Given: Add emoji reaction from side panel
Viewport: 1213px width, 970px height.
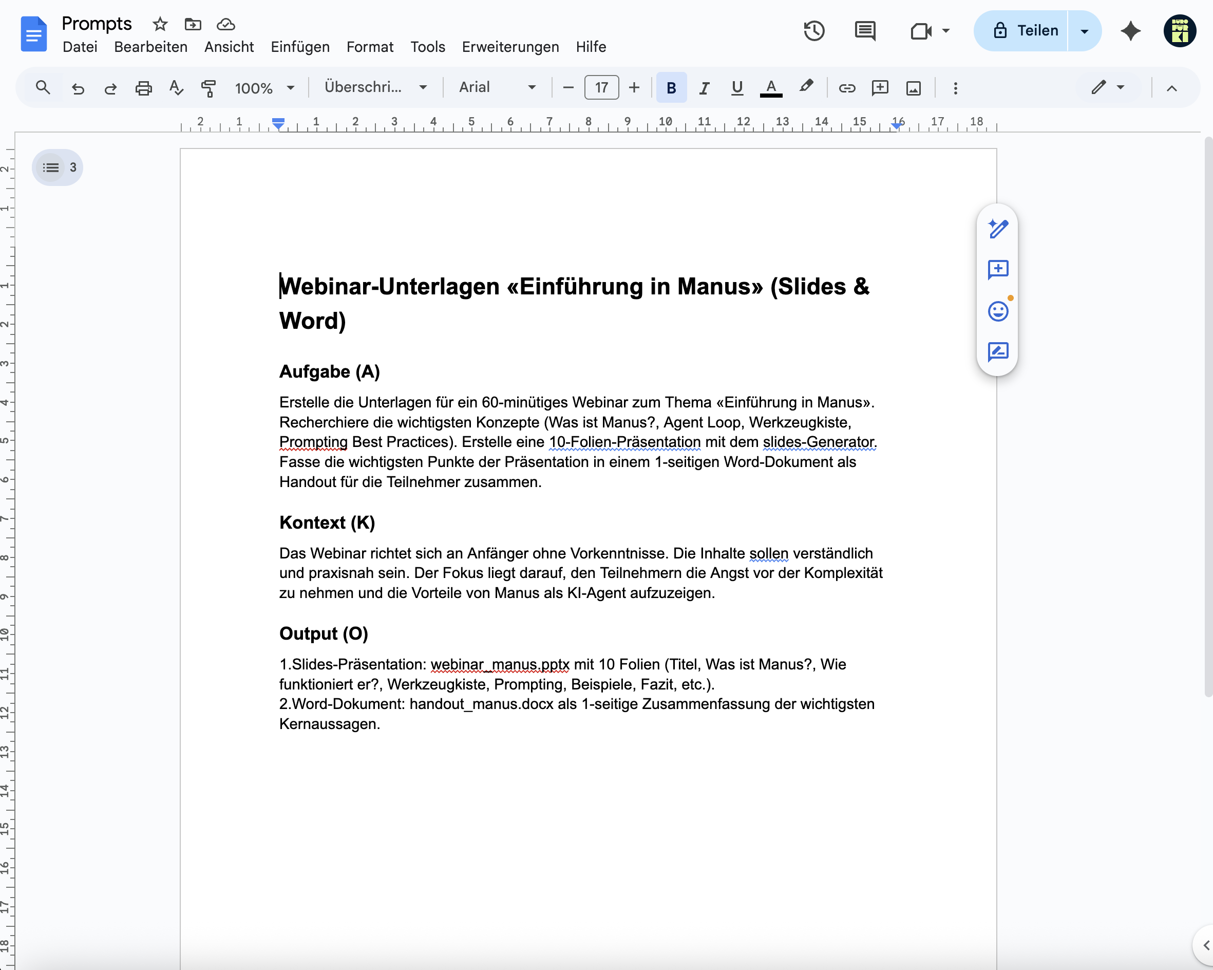Looking at the screenshot, I should tap(998, 311).
